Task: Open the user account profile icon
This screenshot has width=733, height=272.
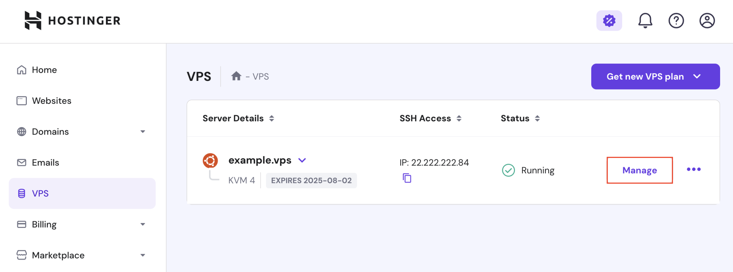Action: click(x=707, y=20)
